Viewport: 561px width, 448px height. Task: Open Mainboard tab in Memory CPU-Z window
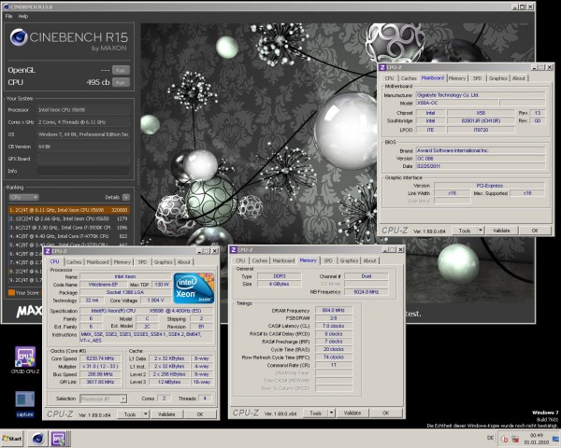pos(283,260)
